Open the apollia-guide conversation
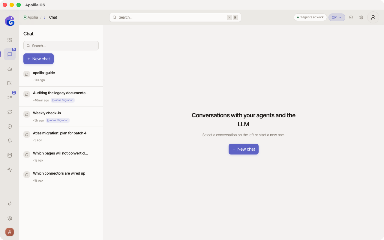The height and width of the screenshot is (240, 384). coord(61,76)
